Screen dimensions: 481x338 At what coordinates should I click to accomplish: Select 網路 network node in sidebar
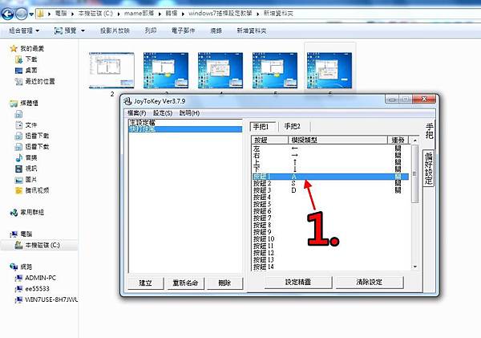click(21, 267)
